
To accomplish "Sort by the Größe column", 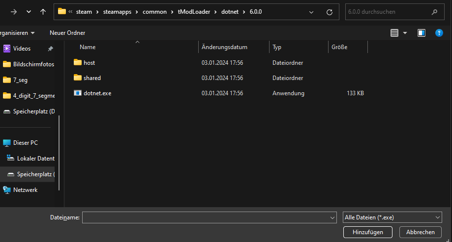I will click(339, 47).
